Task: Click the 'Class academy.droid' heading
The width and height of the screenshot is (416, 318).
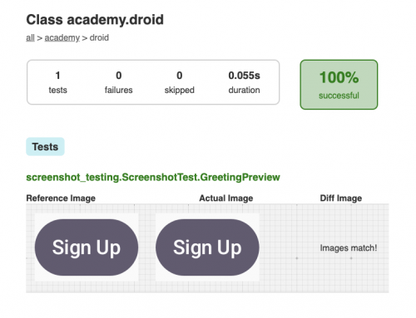Action: click(x=95, y=20)
